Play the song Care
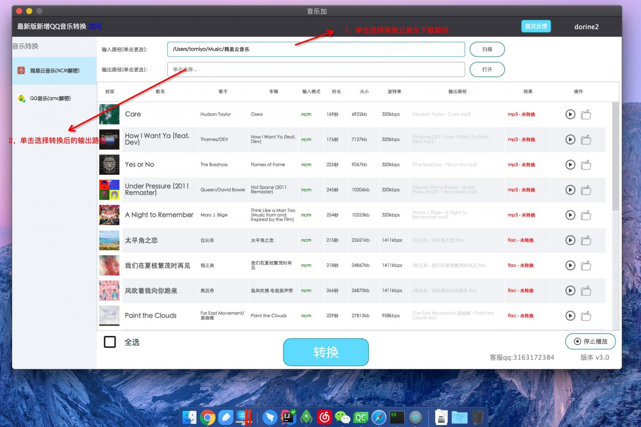 pyautogui.click(x=570, y=114)
